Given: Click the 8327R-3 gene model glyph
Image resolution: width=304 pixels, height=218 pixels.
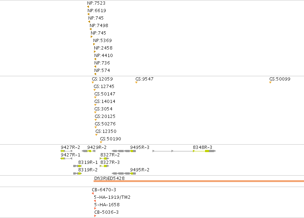Looking at the screenshot, I should pyautogui.click(x=104, y=166).
